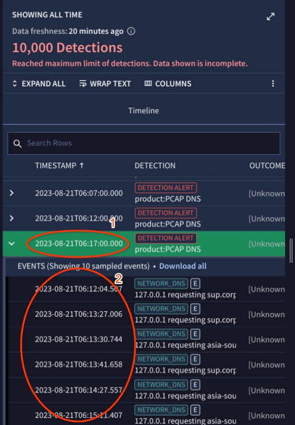Click the E badge on 06:12:04 event

195,282
